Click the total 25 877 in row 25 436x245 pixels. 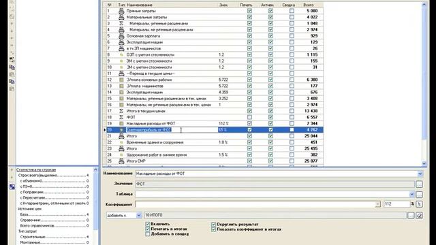click(311, 161)
